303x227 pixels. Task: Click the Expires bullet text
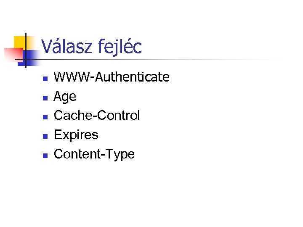[x=76, y=135]
